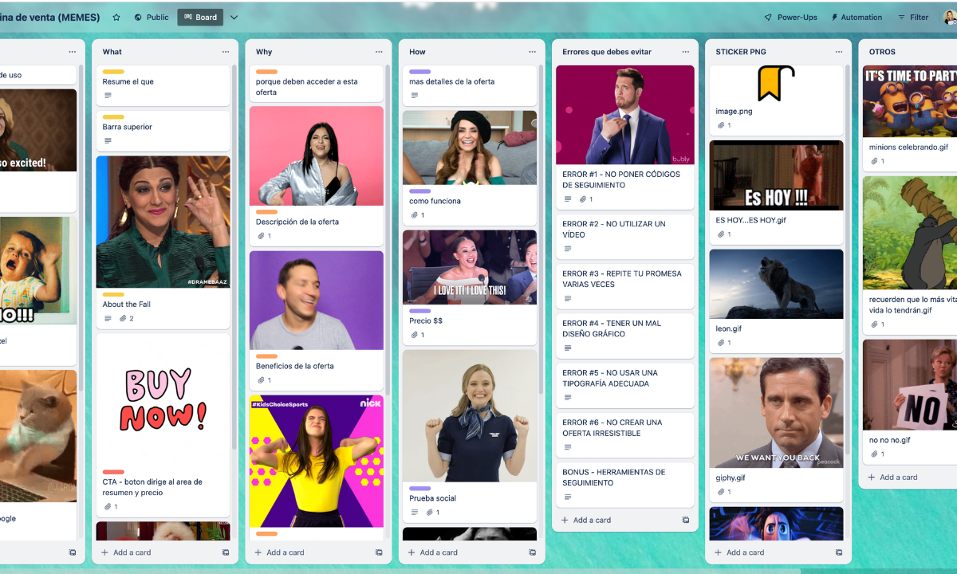Image resolution: width=957 pixels, height=574 pixels.
Task: Create from template icon in What list
Action: point(226,552)
